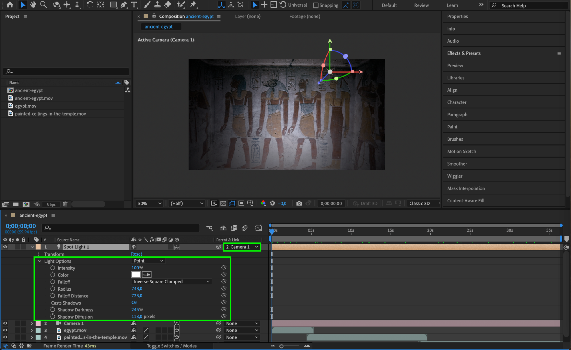This screenshot has height=350, width=571.
Task: Select the Pen tool
Action: point(124,5)
